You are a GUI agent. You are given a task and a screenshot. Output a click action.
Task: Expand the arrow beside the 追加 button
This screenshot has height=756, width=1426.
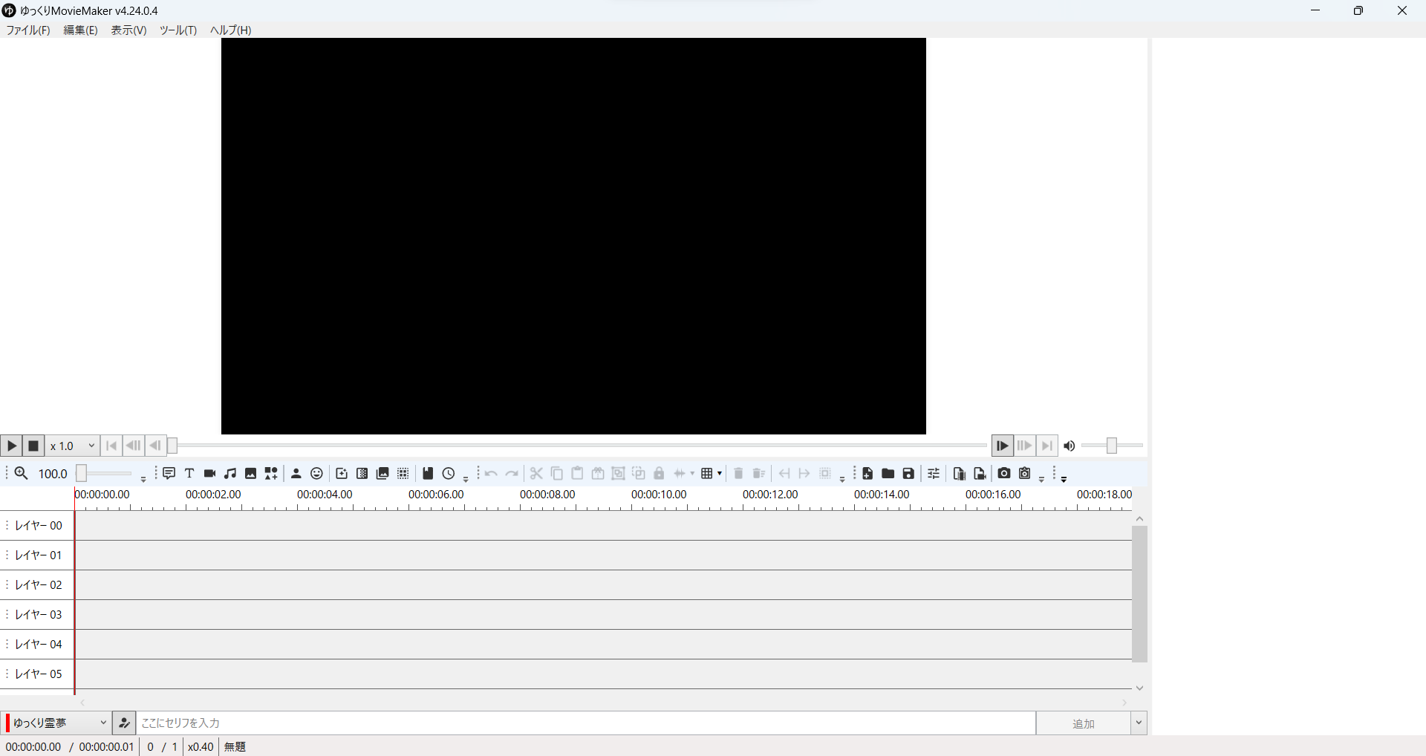tap(1139, 723)
